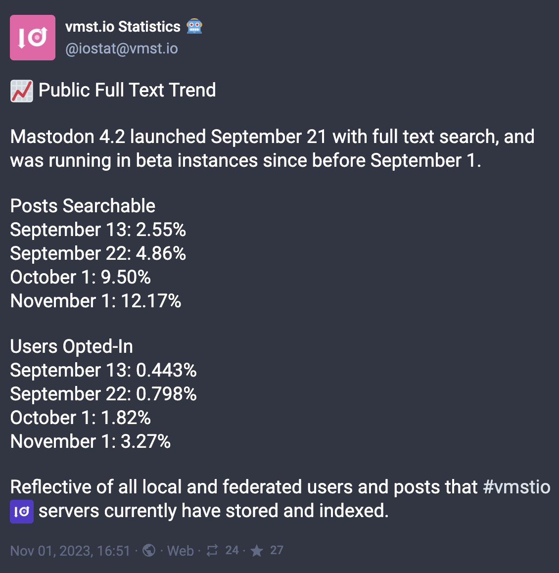This screenshot has height=573, width=559.
Task: Click the favourite star icon
Action: (x=257, y=551)
